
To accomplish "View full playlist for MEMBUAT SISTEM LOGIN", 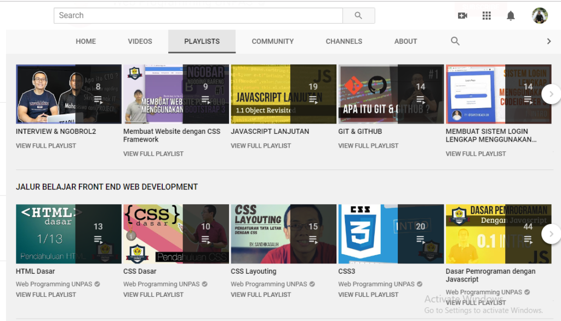I will coord(476,154).
